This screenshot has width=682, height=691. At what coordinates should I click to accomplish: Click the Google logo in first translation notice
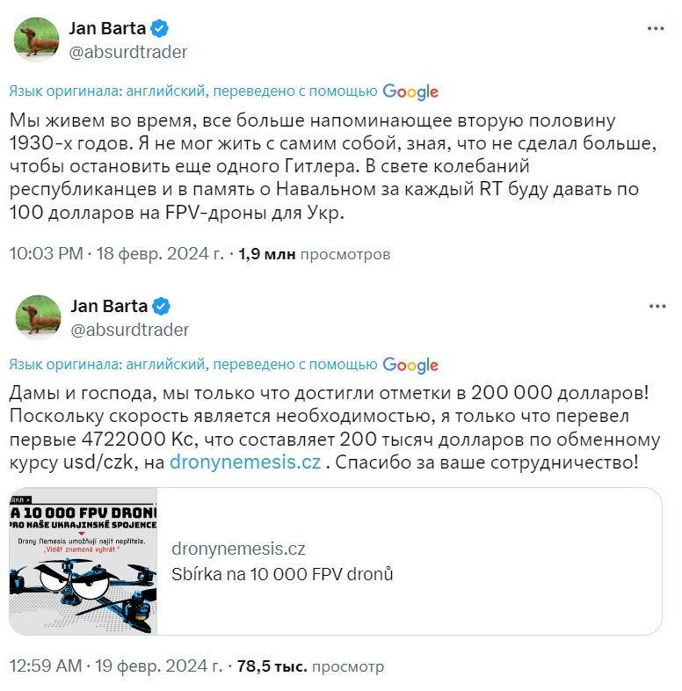pos(410,91)
